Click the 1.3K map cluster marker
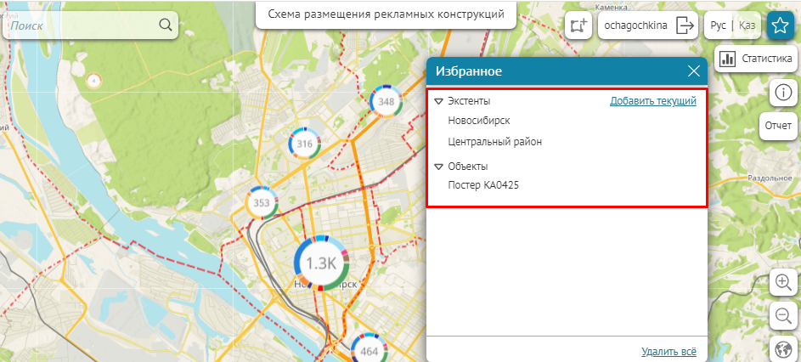This screenshot has height=362, width=801. pos(321,263)
